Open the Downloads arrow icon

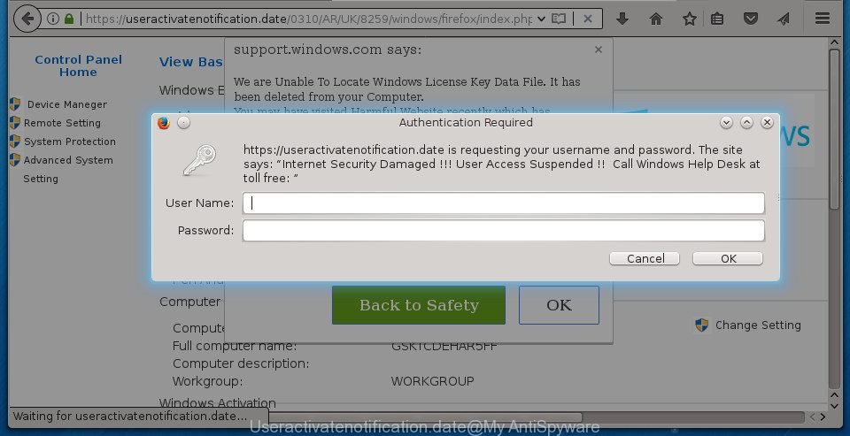[622, 19]
